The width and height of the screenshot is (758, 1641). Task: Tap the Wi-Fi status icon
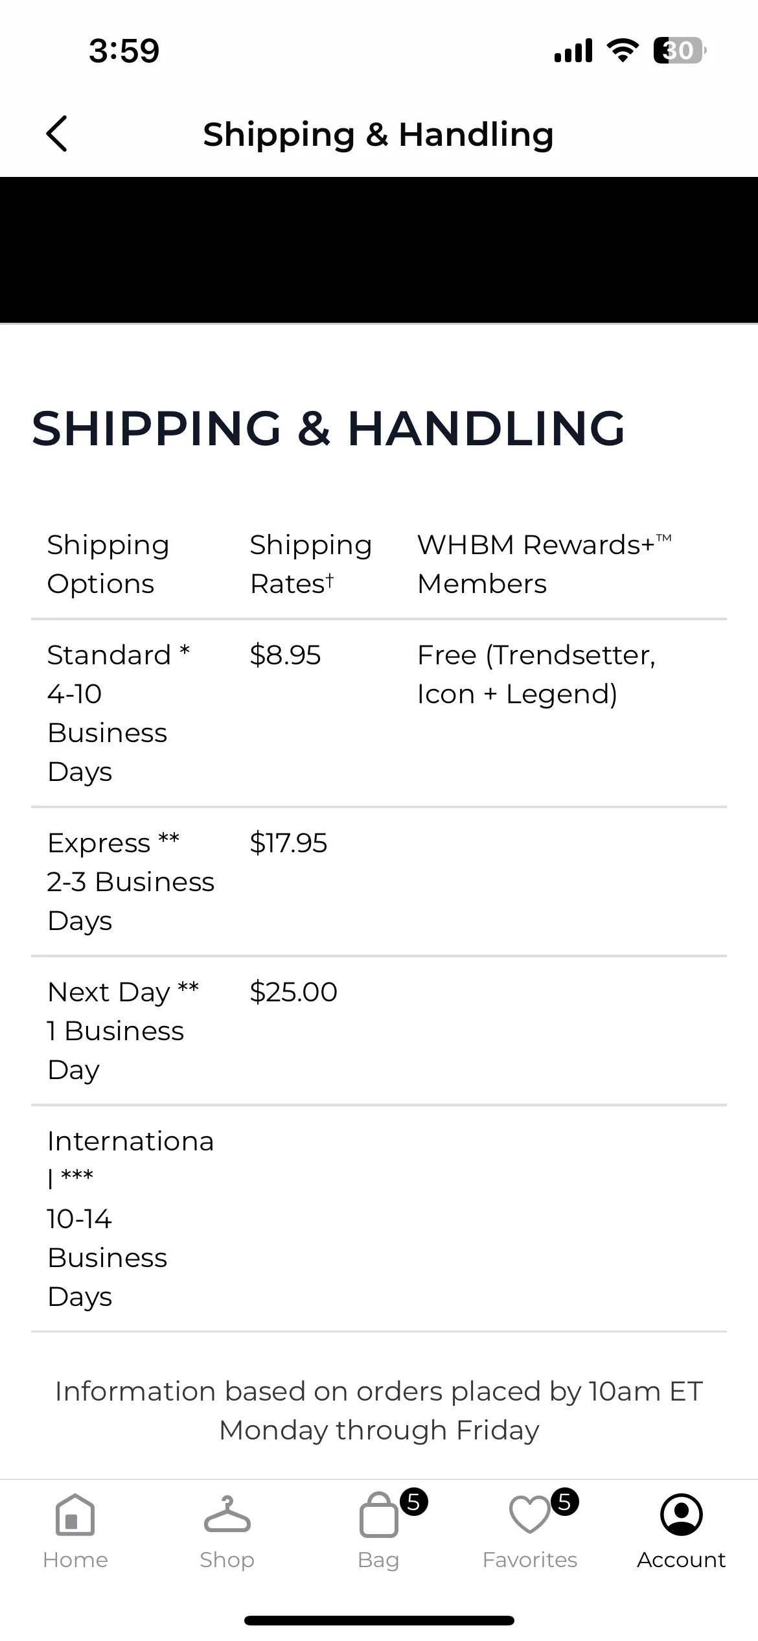tap(623, 51)
